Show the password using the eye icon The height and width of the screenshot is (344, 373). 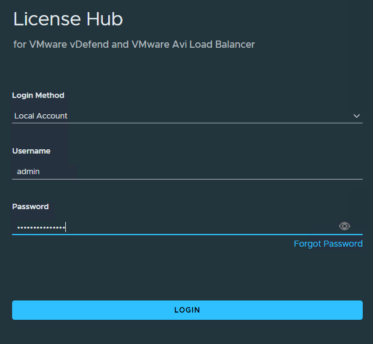click(x=344, y=226)
